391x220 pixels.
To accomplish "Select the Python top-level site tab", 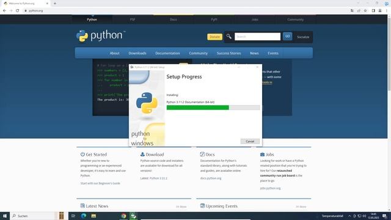I will point(92,20).
